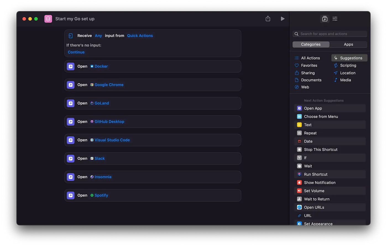Click the Set Volume speaker icon

point(299,191)
